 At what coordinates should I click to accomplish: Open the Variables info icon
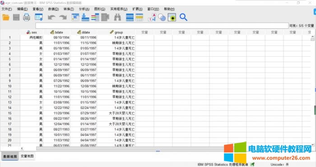95,18
